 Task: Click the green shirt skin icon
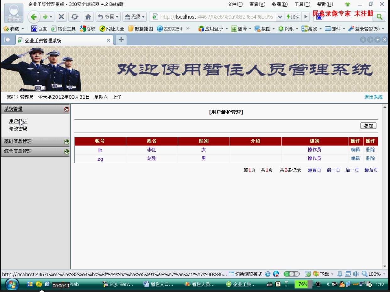(x=347, y=4)
